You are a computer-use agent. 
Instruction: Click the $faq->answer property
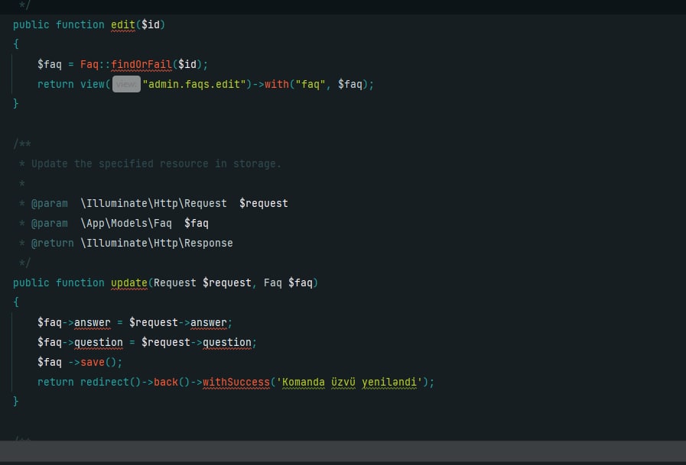pos(92,322)
